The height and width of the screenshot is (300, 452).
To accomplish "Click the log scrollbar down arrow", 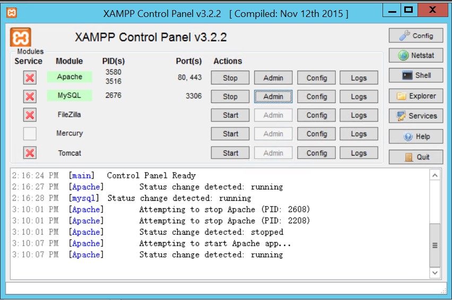I will point(435,272).
